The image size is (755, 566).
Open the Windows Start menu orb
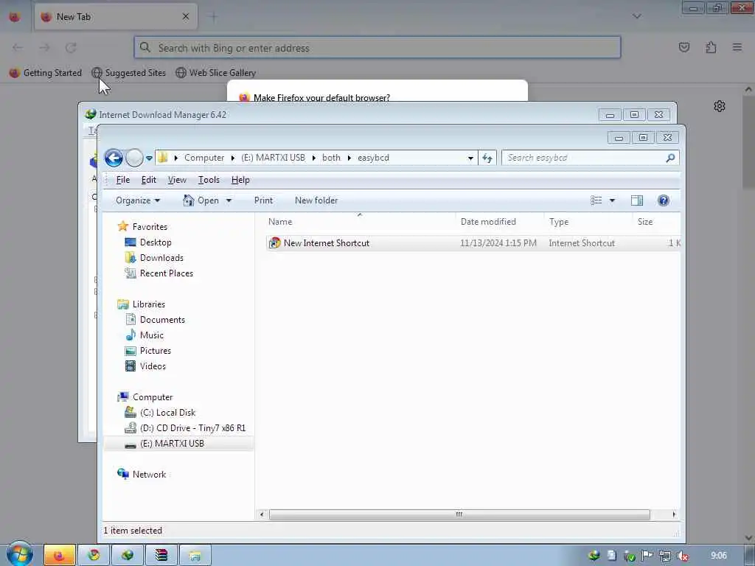point(19,554)
